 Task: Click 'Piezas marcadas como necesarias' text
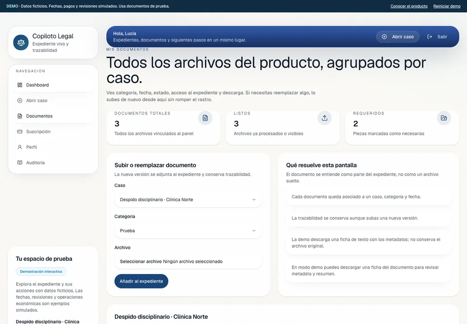pyautogui.click(x=389, y=134)
